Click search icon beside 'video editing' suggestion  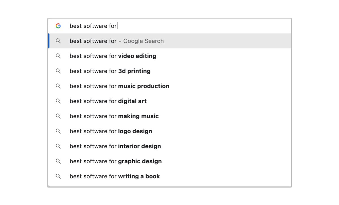coord(58,56)
